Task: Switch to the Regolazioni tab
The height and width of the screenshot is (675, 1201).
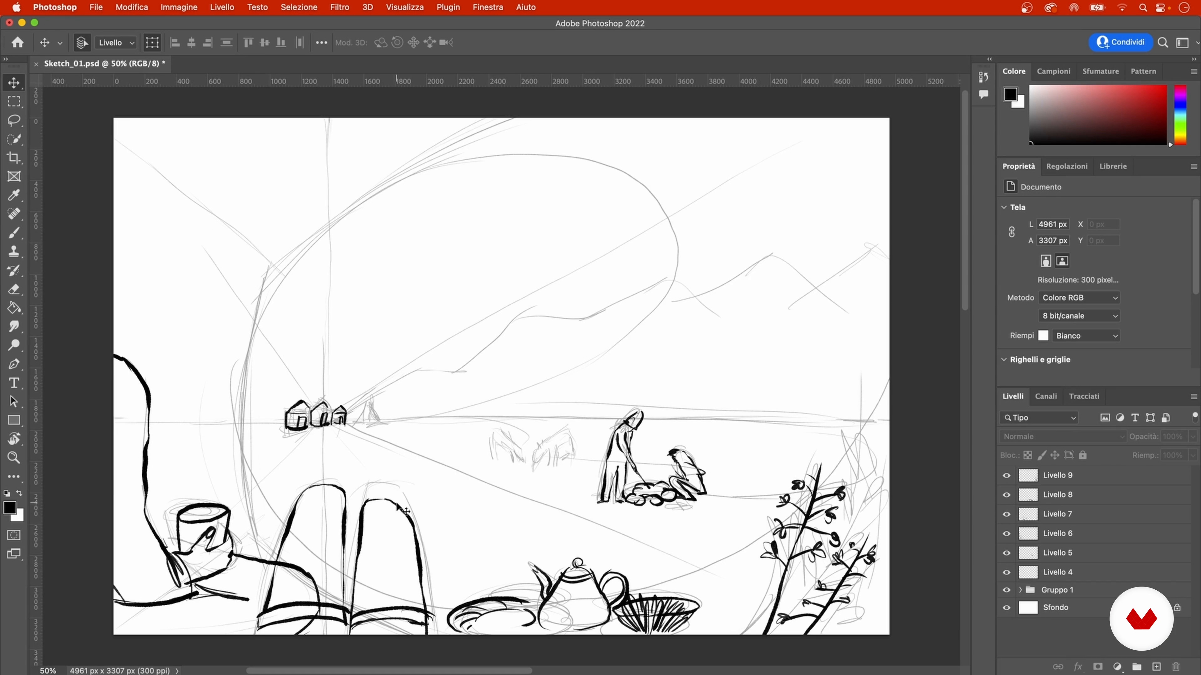Action: click(x=1067, y=166)
